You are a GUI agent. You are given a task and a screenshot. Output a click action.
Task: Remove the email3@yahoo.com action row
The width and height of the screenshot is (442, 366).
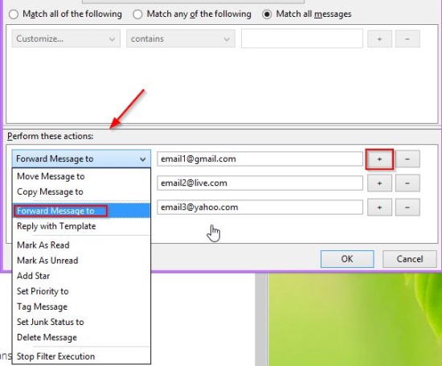point(407,208)
